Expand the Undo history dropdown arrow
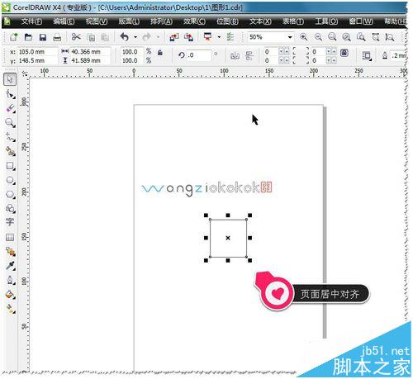Viewport: 413px width, 379px height. coord(135,37)
